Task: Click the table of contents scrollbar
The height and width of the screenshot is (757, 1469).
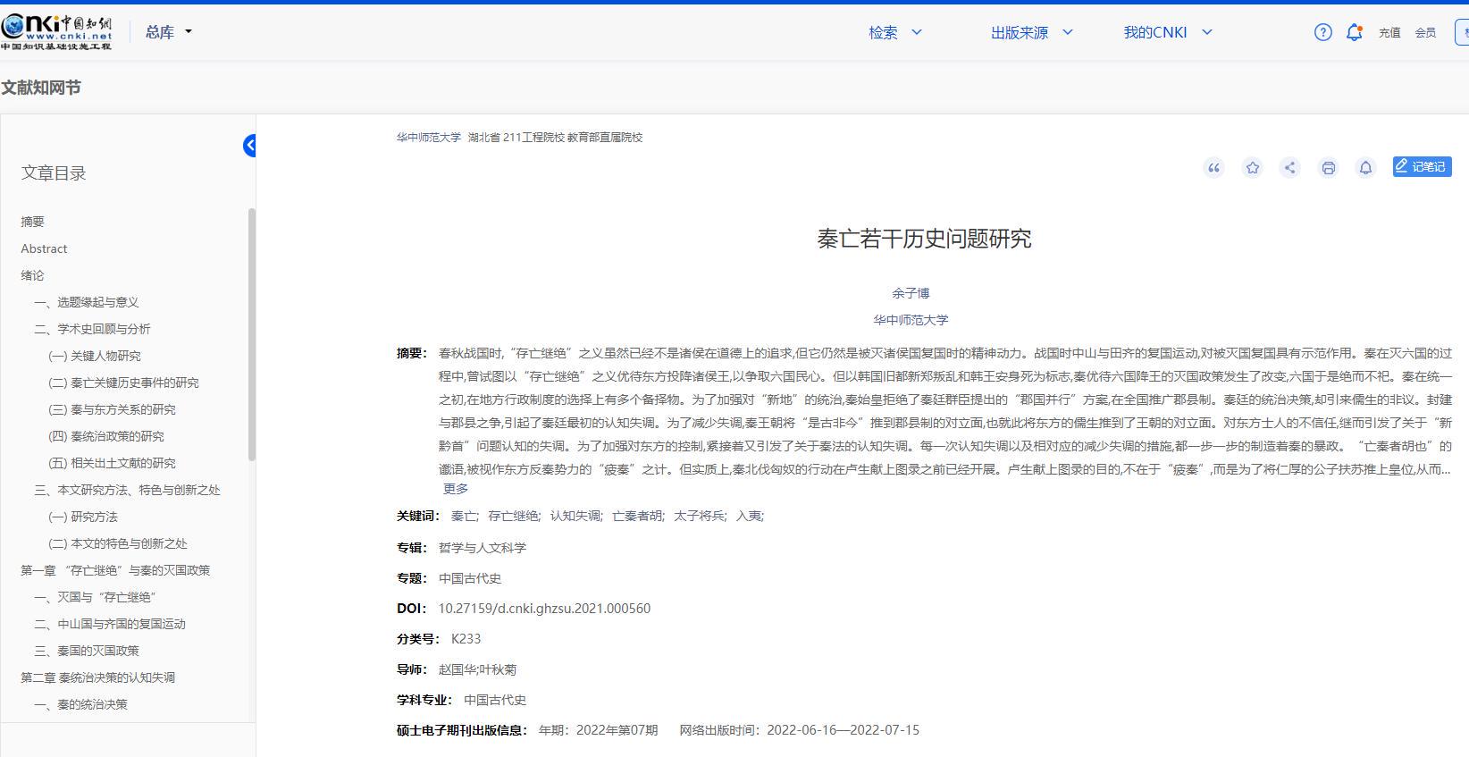Action: [252, 334]
